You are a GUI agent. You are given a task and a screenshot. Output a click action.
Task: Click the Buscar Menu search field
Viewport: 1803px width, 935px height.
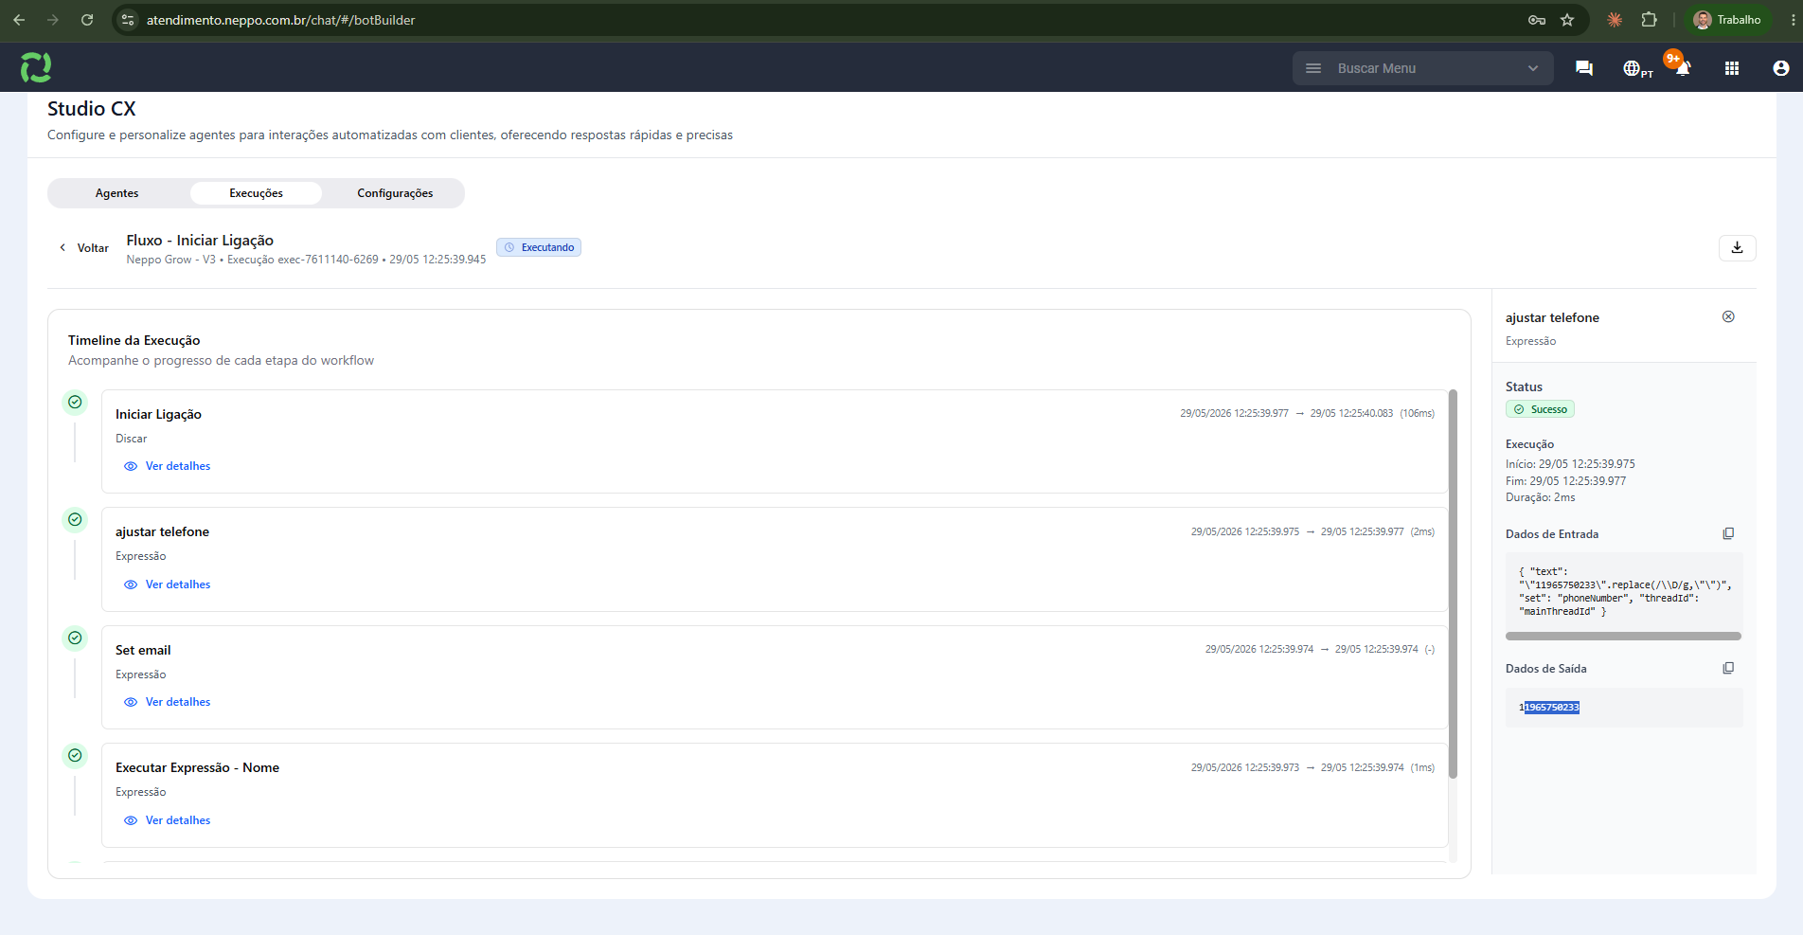1422,68
